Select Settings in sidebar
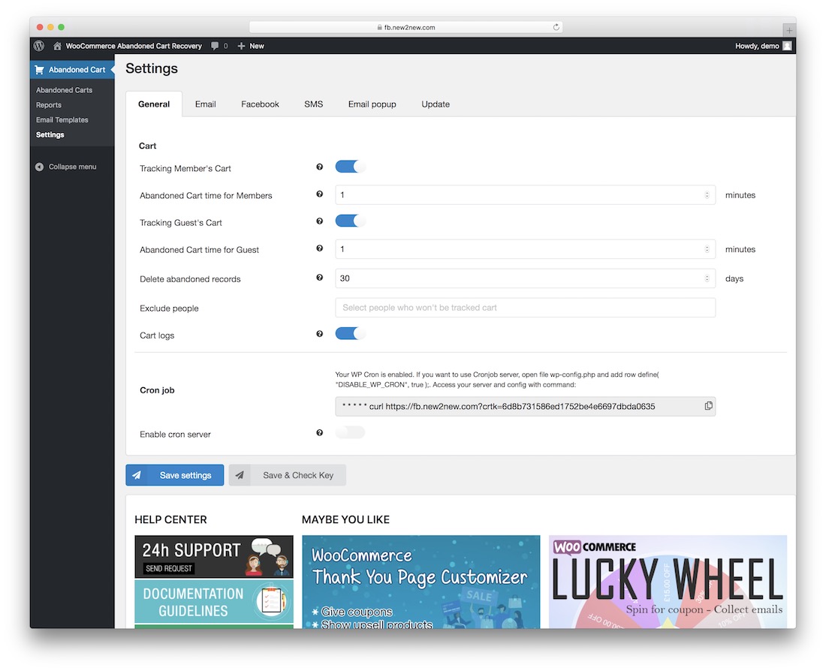The height and width of the screenshot is (671, 826). [50, 135]
